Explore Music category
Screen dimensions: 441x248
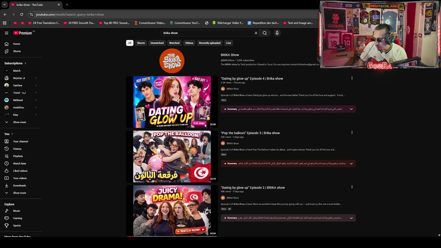[17, 211]
